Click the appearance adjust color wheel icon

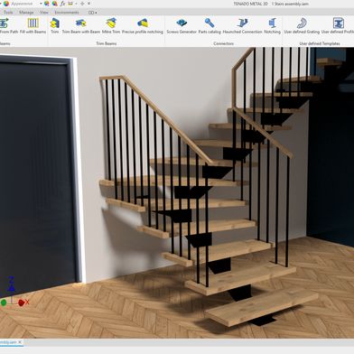click(x=47, y=4)
